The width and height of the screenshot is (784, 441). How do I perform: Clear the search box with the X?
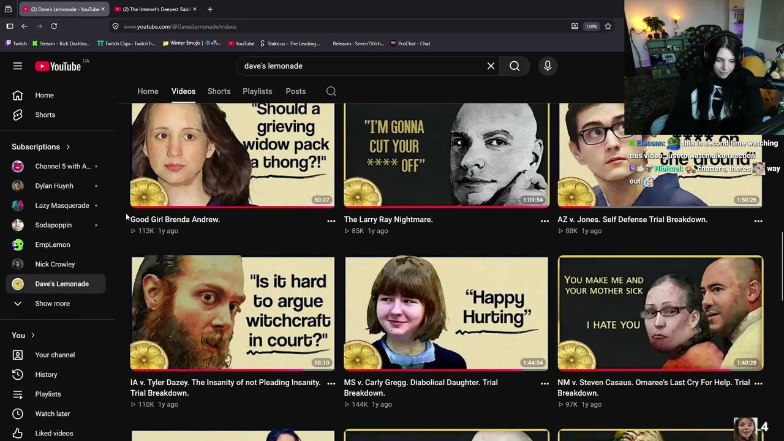pyautogui.click(x=491, y=66)
